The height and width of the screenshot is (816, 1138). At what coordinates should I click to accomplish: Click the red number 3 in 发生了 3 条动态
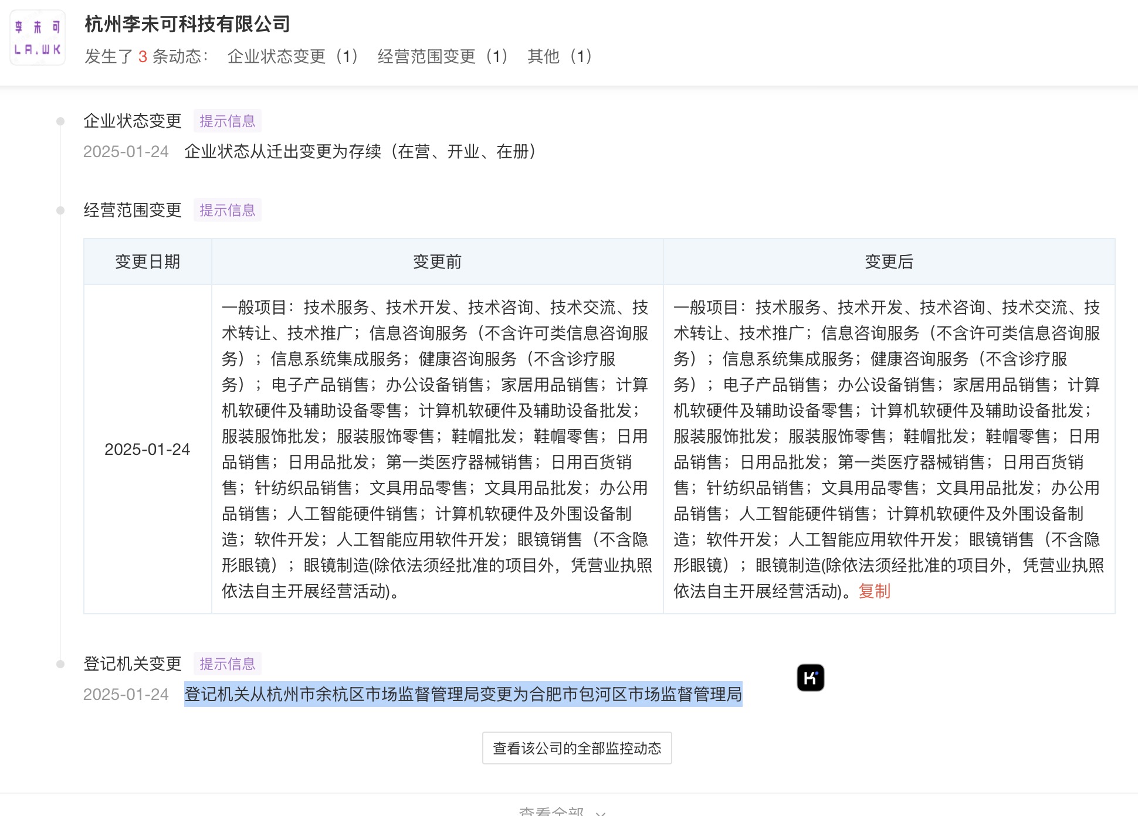(143, 56)
